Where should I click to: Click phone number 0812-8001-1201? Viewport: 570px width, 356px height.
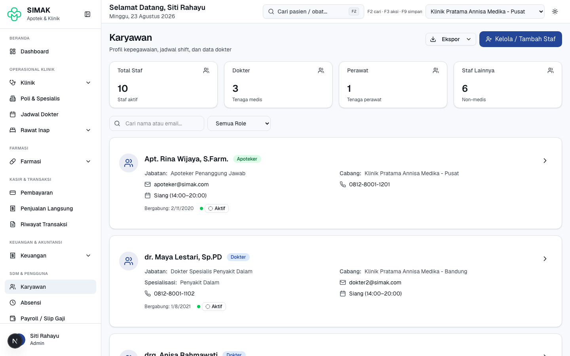click(370, 184)
